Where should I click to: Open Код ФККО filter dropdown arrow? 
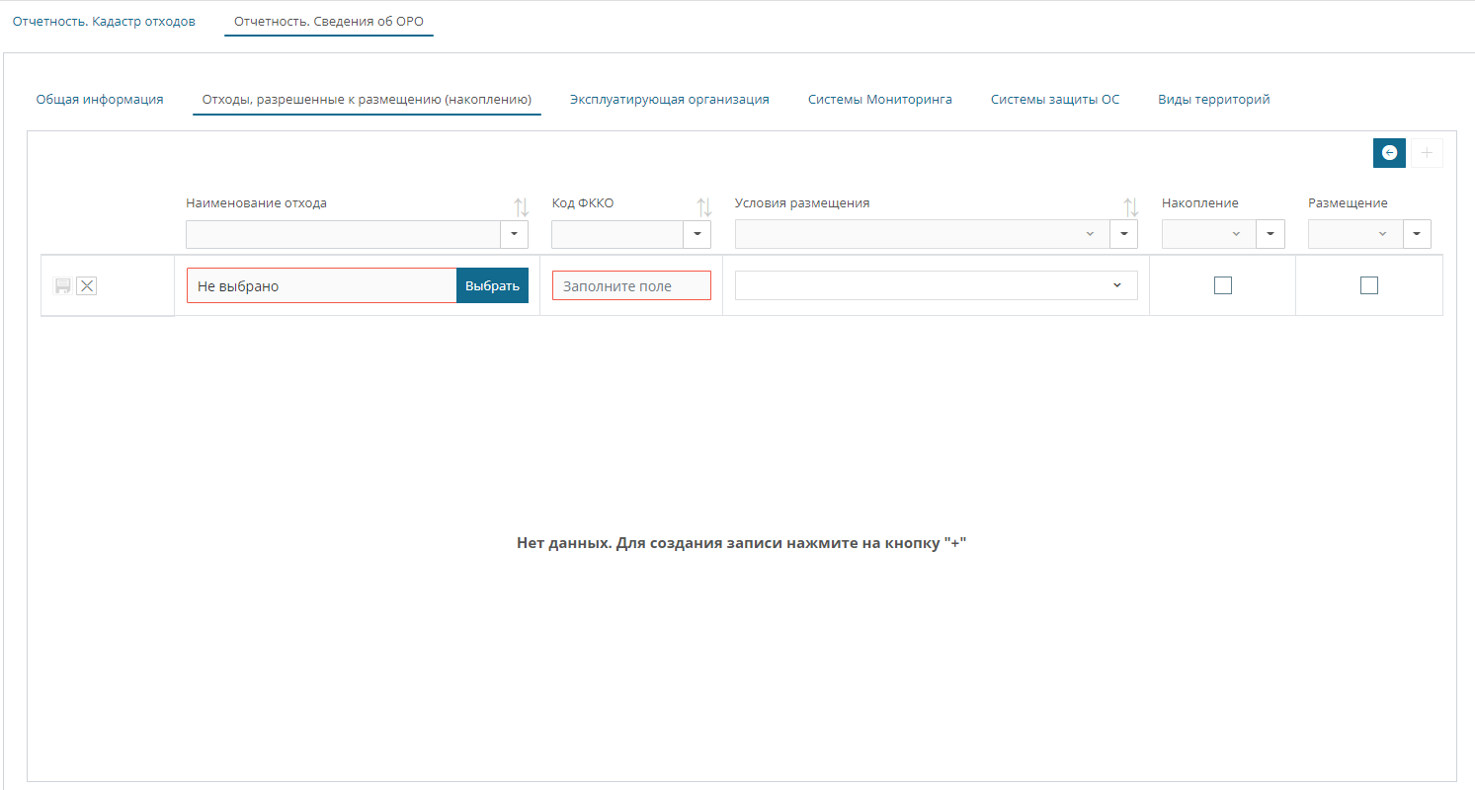coord(697,234)
